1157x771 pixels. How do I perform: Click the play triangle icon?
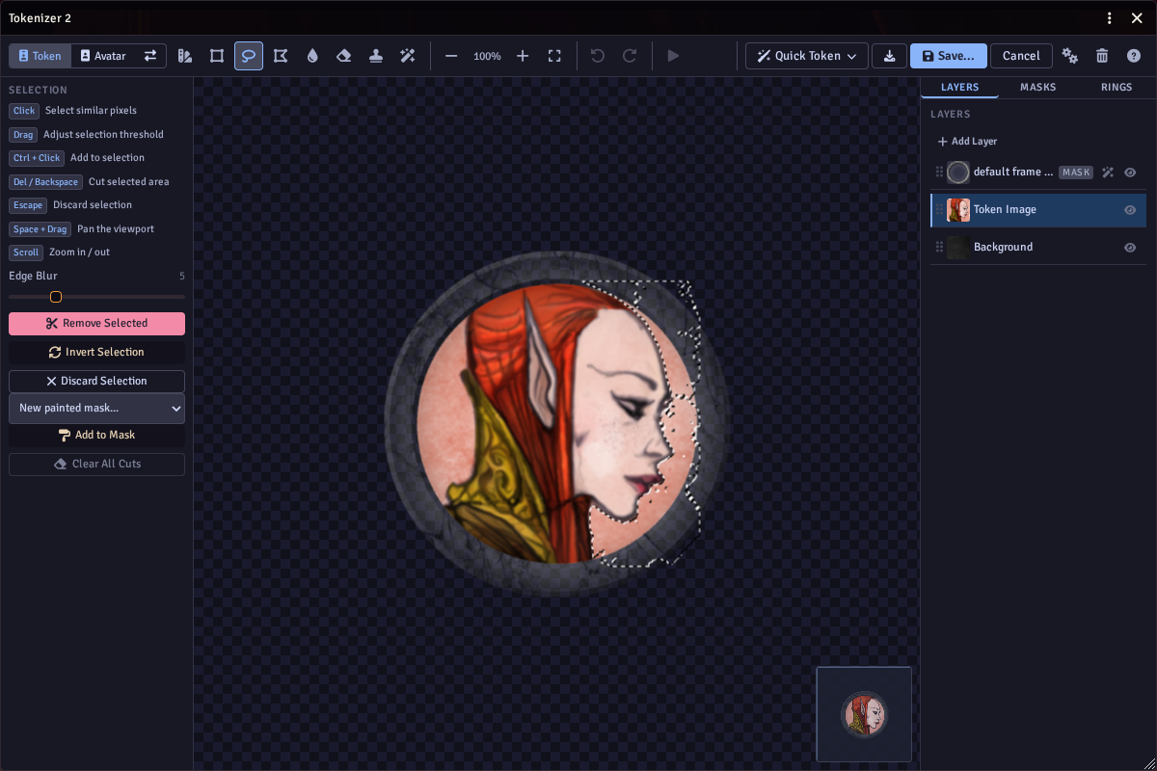673,56
